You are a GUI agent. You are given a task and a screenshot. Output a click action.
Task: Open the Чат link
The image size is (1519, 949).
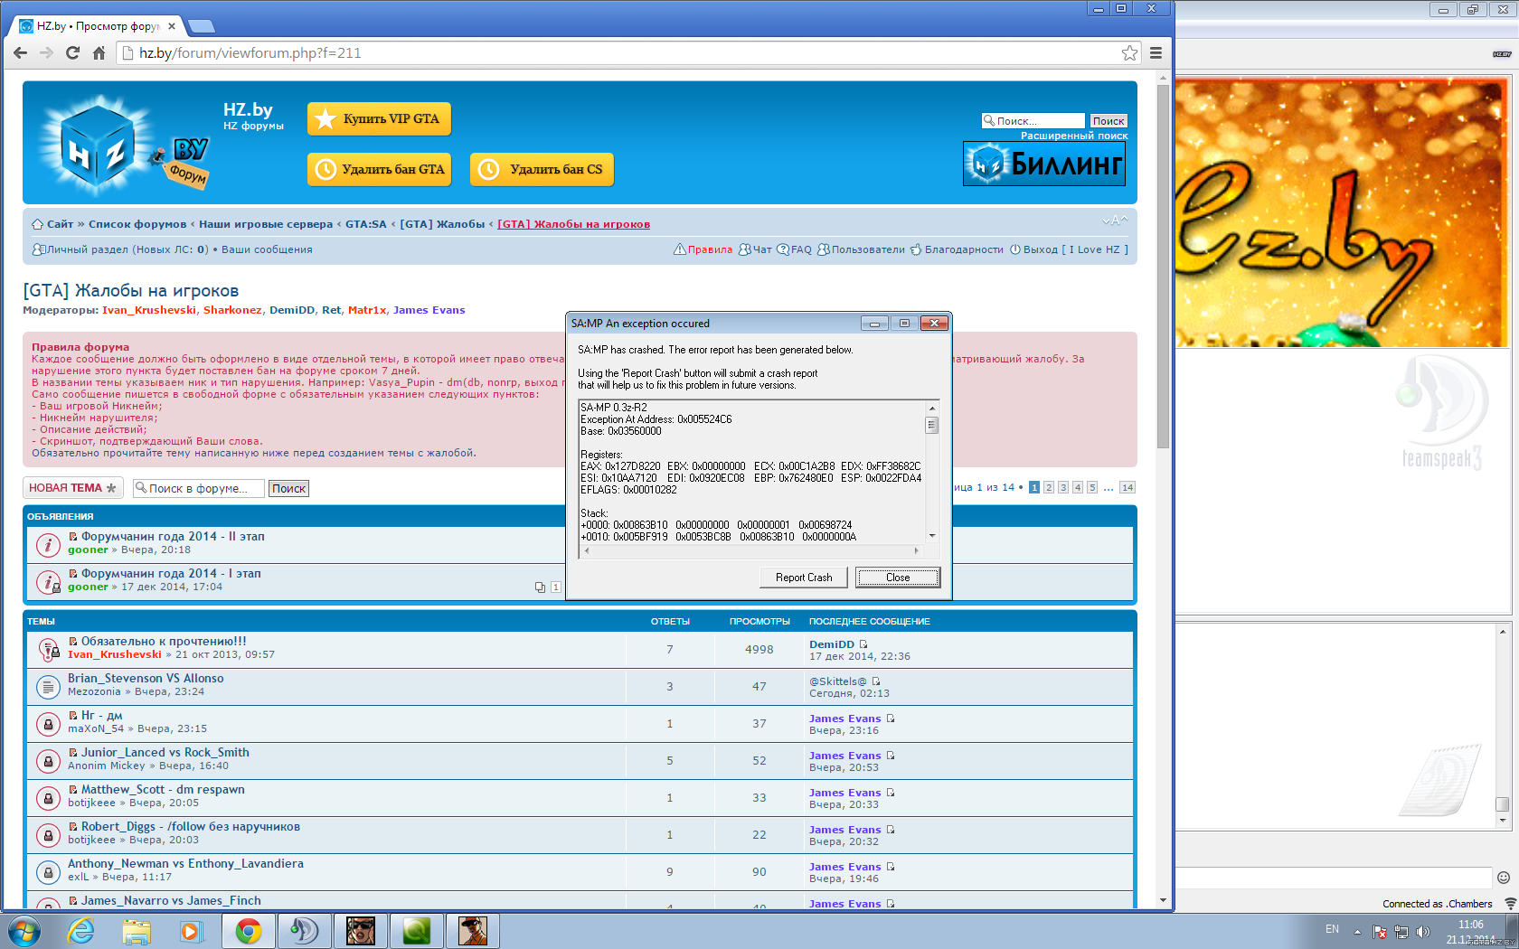(x=755, y=249)
